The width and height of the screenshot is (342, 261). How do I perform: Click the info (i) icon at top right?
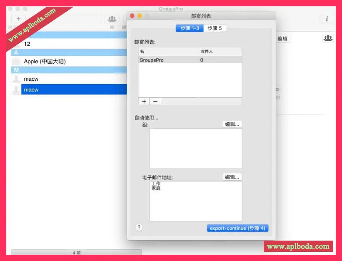click(327, 18)
